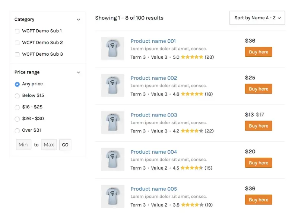Check the WCPT Demo Sub 1 checkbox
Screen dimensions: 298x213
click(17, 31)
